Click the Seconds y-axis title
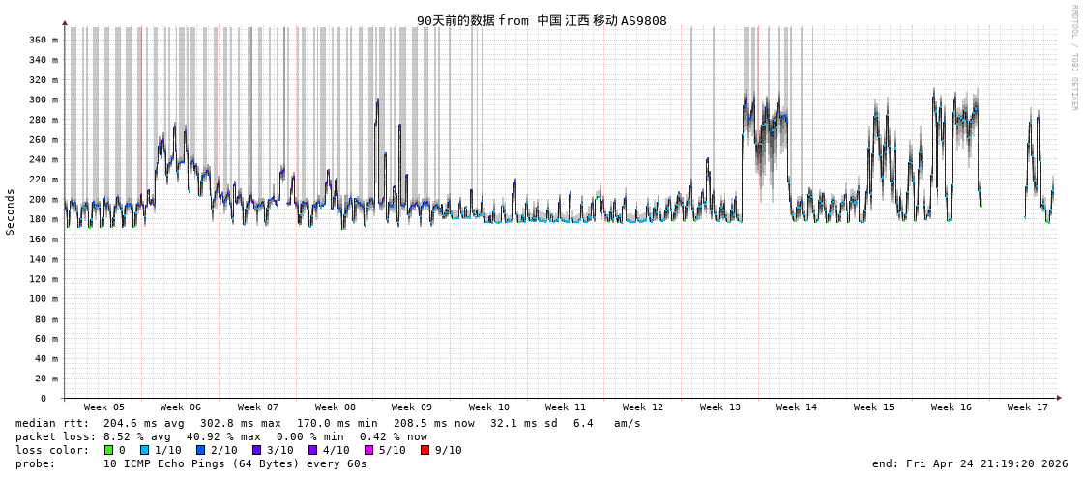Screen dimensions: 1084x477 click(11, 211)
